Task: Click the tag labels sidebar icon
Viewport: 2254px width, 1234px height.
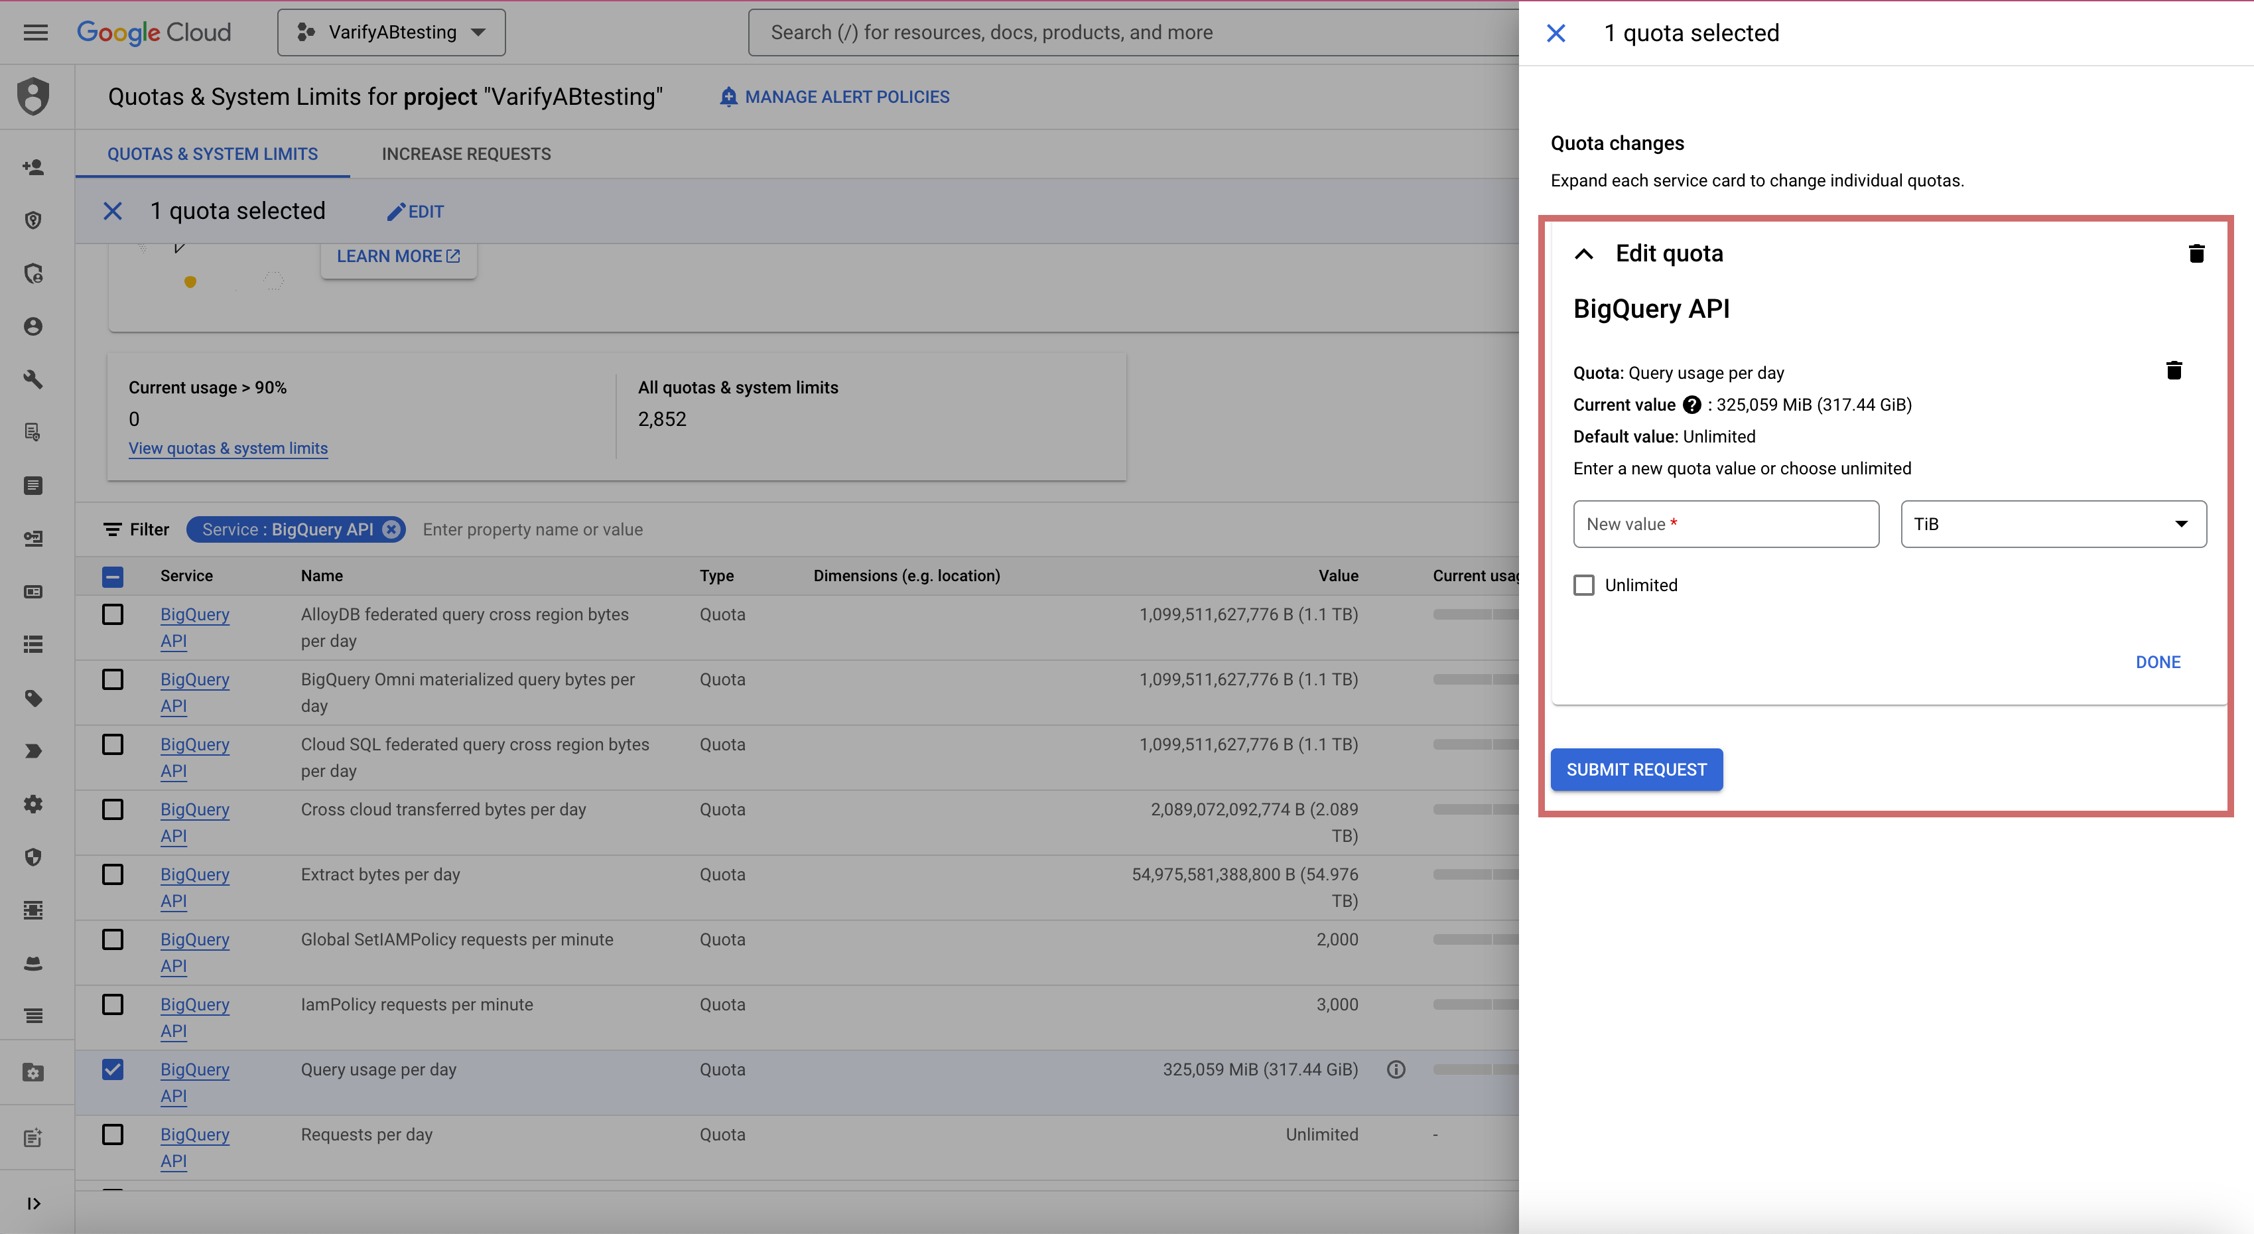Action: 33,697
